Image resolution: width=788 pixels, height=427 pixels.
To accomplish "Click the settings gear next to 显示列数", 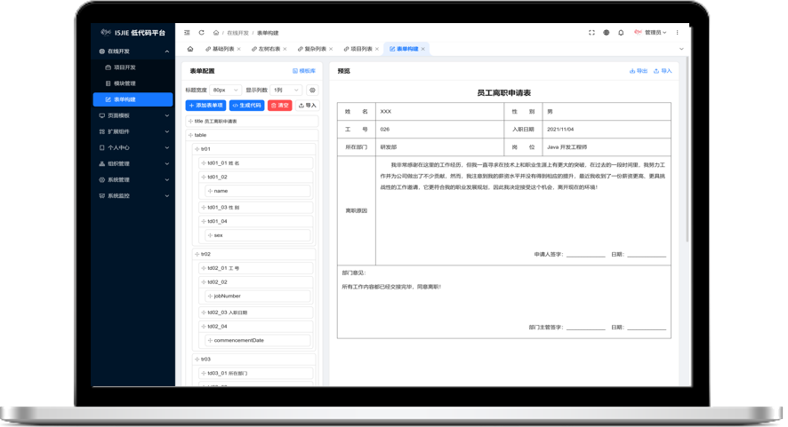I will coord(312,91).
